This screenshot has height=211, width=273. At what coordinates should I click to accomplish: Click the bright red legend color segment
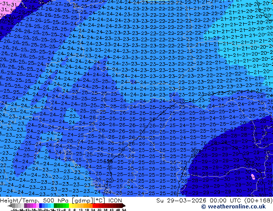[x=94, y=205]
